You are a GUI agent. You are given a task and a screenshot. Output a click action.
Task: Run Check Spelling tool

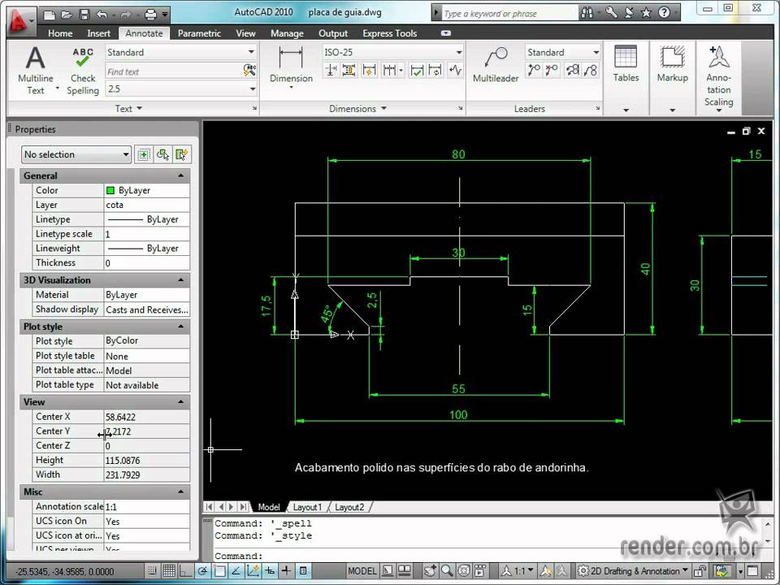pos(83,70)
